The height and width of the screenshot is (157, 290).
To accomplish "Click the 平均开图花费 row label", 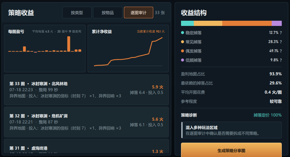I will click(x=193, y=92).
